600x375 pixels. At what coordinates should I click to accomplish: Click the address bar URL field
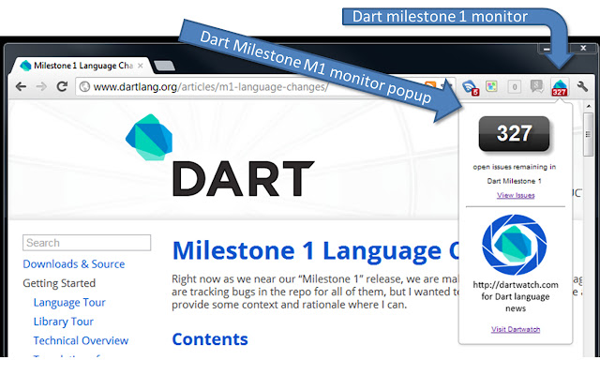pyautogui.click(x=250, y=87)
